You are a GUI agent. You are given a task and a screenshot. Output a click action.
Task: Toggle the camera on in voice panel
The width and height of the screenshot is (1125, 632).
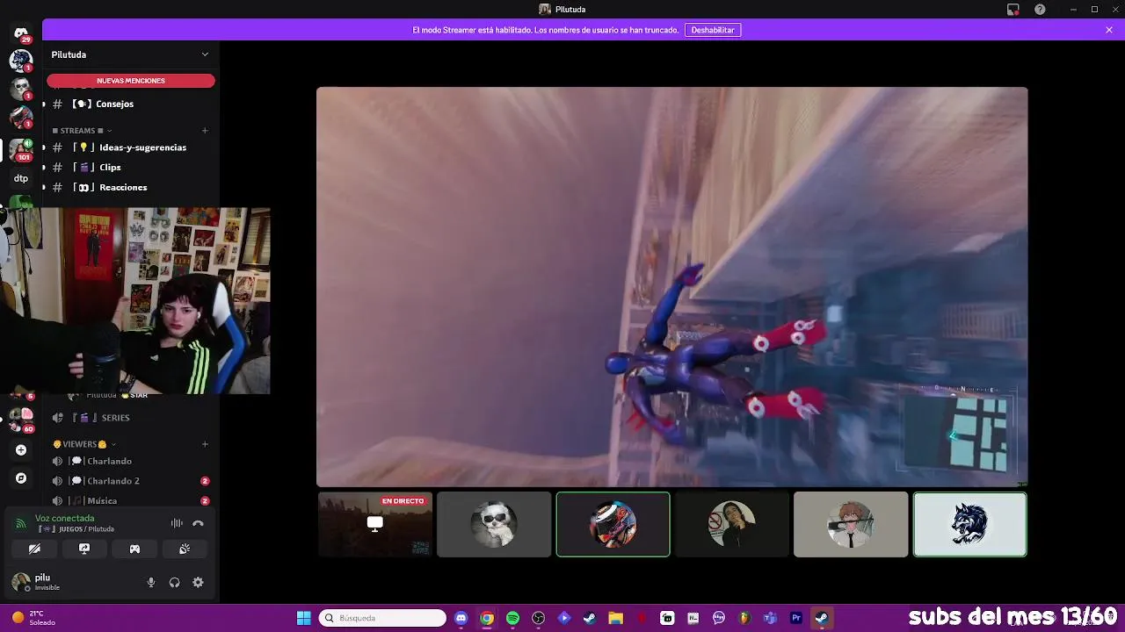[x=34, y=549]
